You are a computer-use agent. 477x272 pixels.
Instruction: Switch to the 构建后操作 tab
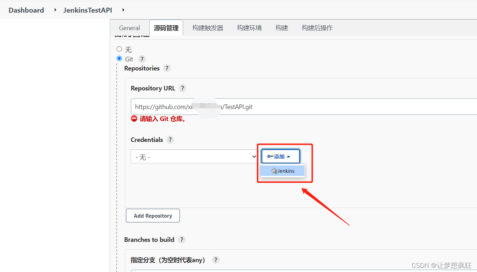(x=317, y=28)
